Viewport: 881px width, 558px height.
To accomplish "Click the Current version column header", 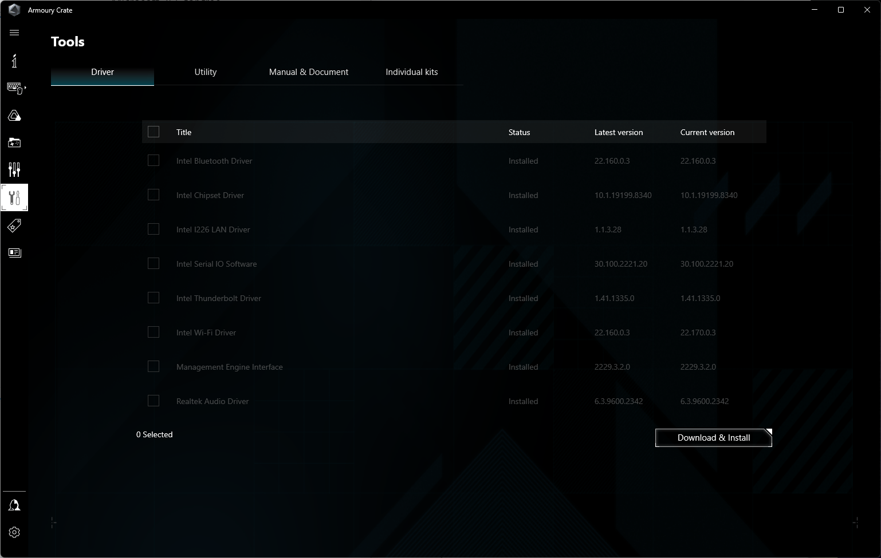I will 707,132.
